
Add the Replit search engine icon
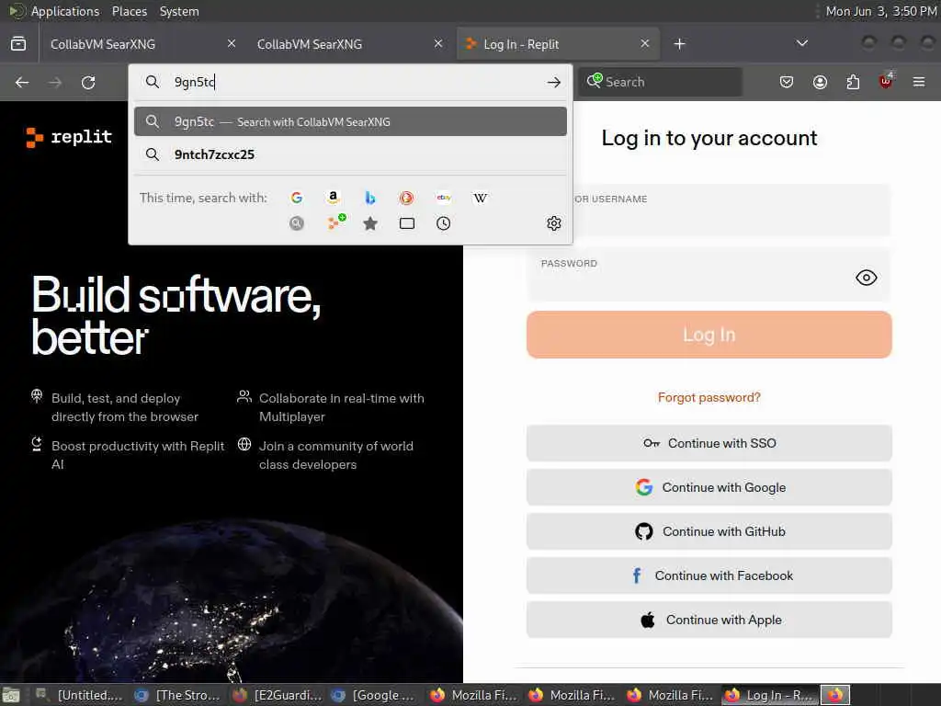pyautogui.click(x=335, y=222)
